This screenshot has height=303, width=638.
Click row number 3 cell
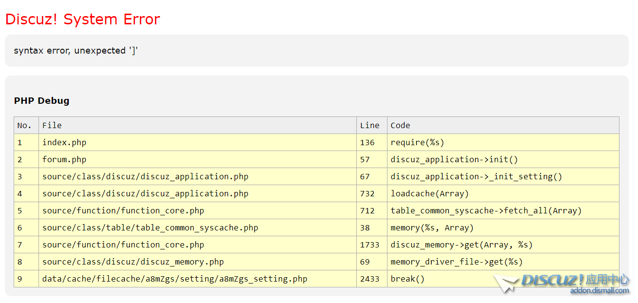[26, 176]
